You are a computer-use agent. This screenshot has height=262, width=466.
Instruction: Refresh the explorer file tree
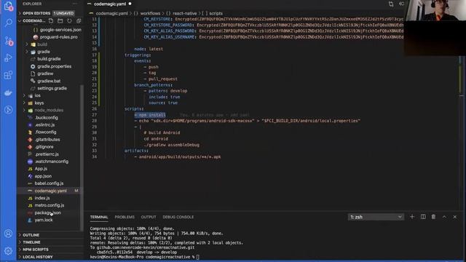[70, 21]
